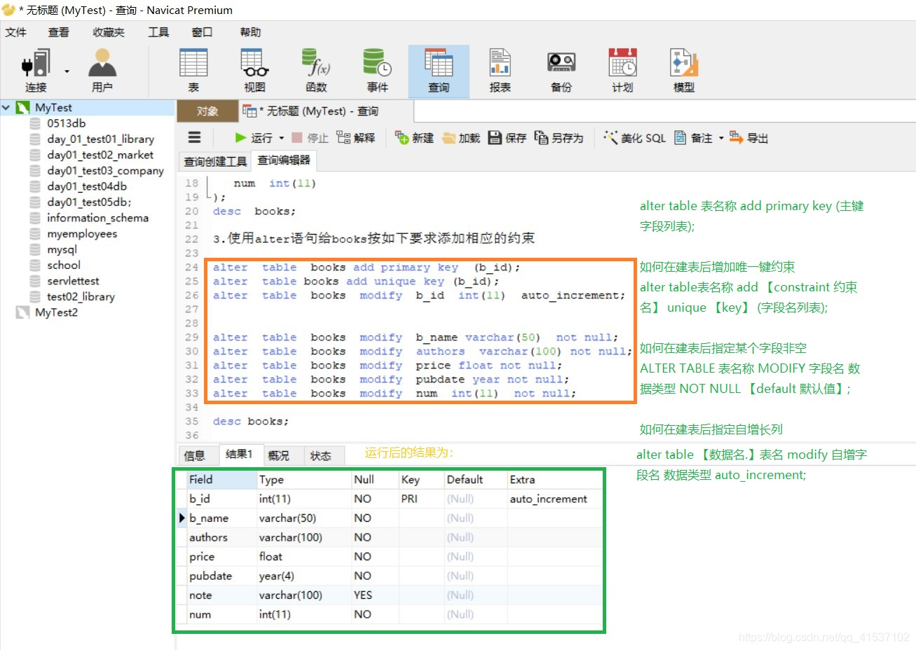Click the 备注 (Comment) button
The height and width of the screenshot is (650, 916).
(694, 138)
